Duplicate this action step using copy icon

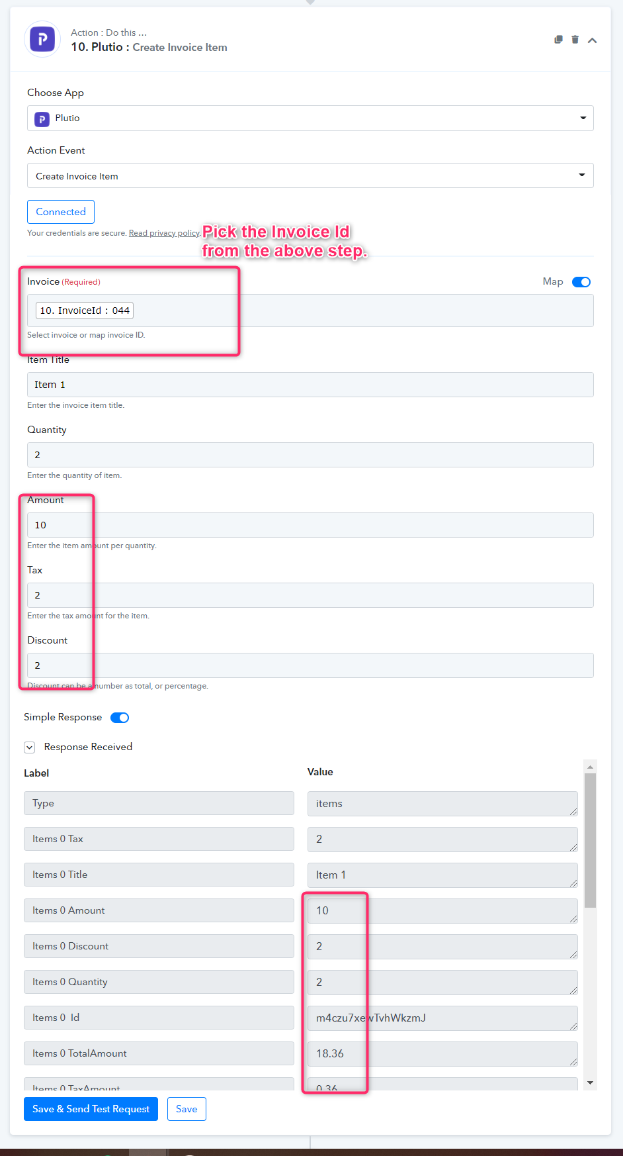click(x=558, y=40)
